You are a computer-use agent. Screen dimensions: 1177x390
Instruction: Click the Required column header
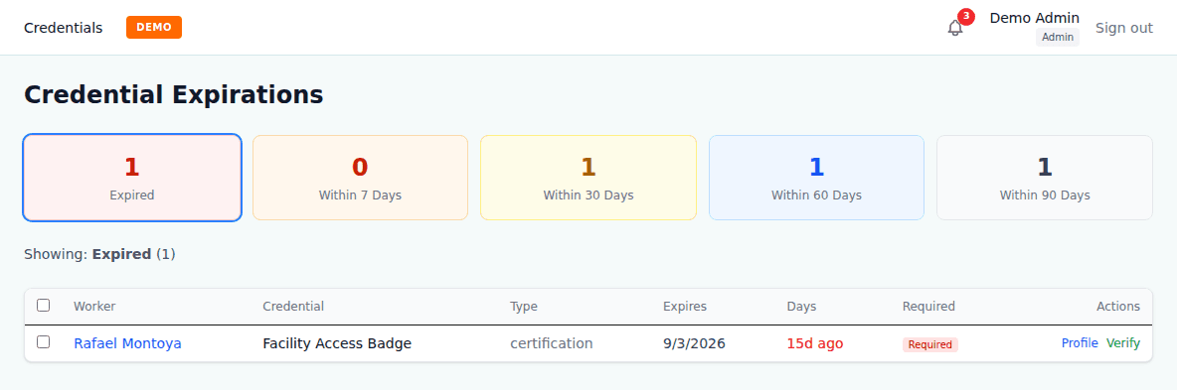click(x=928, y=306)
